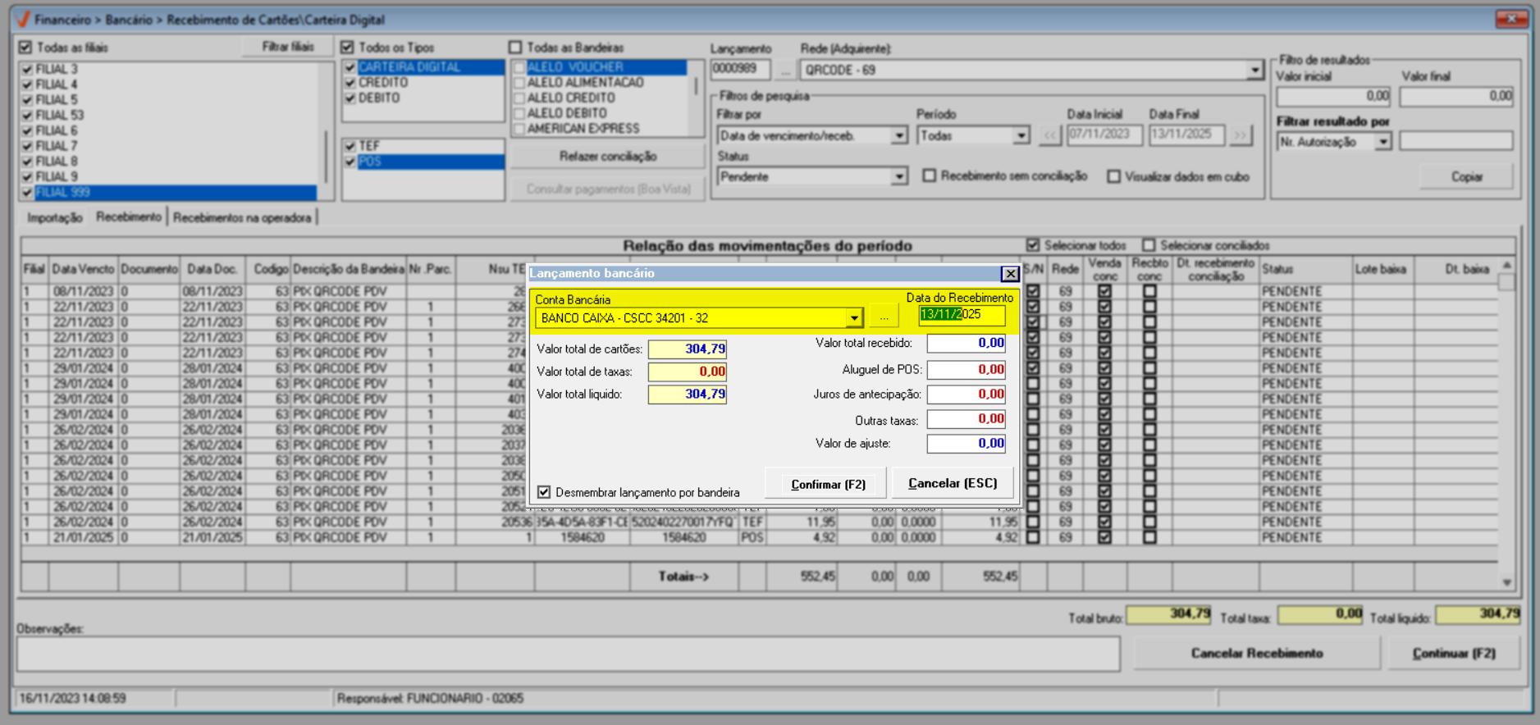Click the next period arrow button
The height and width of the screenshot is (725, 1540).
pos(1241,135)
